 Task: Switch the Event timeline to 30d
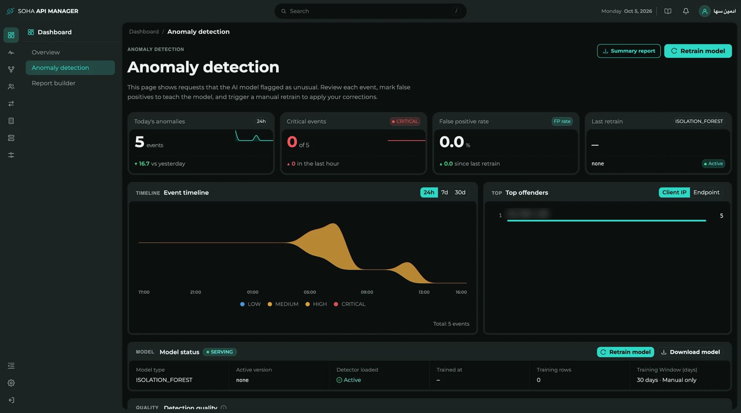pos(460,192)
